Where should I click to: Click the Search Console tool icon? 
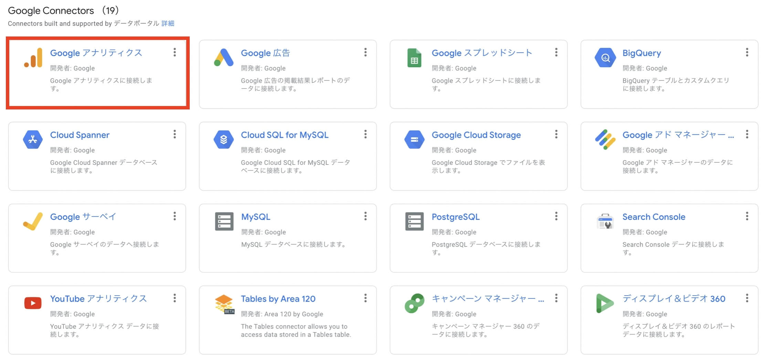pyautogui.click(x=605, y=221)
